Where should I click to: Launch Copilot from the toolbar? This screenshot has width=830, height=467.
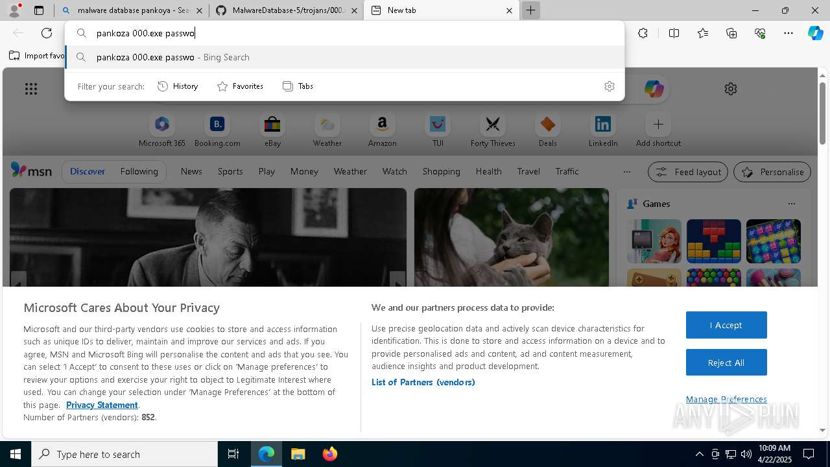(x=815, y=33)
